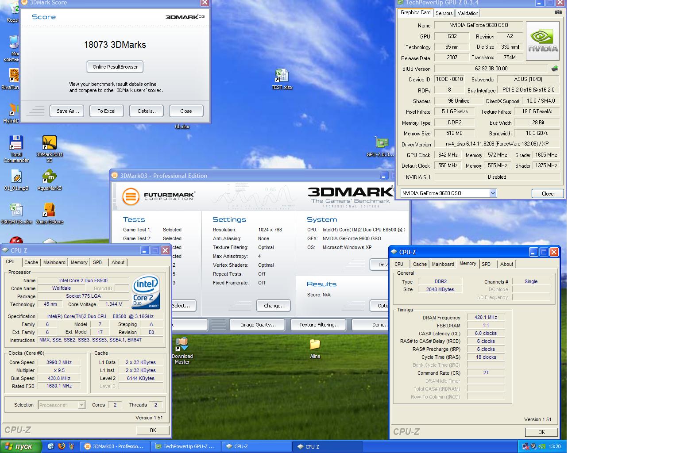Open the About tab in right CPU-Z window
Image resolution: width=680 pixels, height=453 pixels.
[x=506, y=264]
